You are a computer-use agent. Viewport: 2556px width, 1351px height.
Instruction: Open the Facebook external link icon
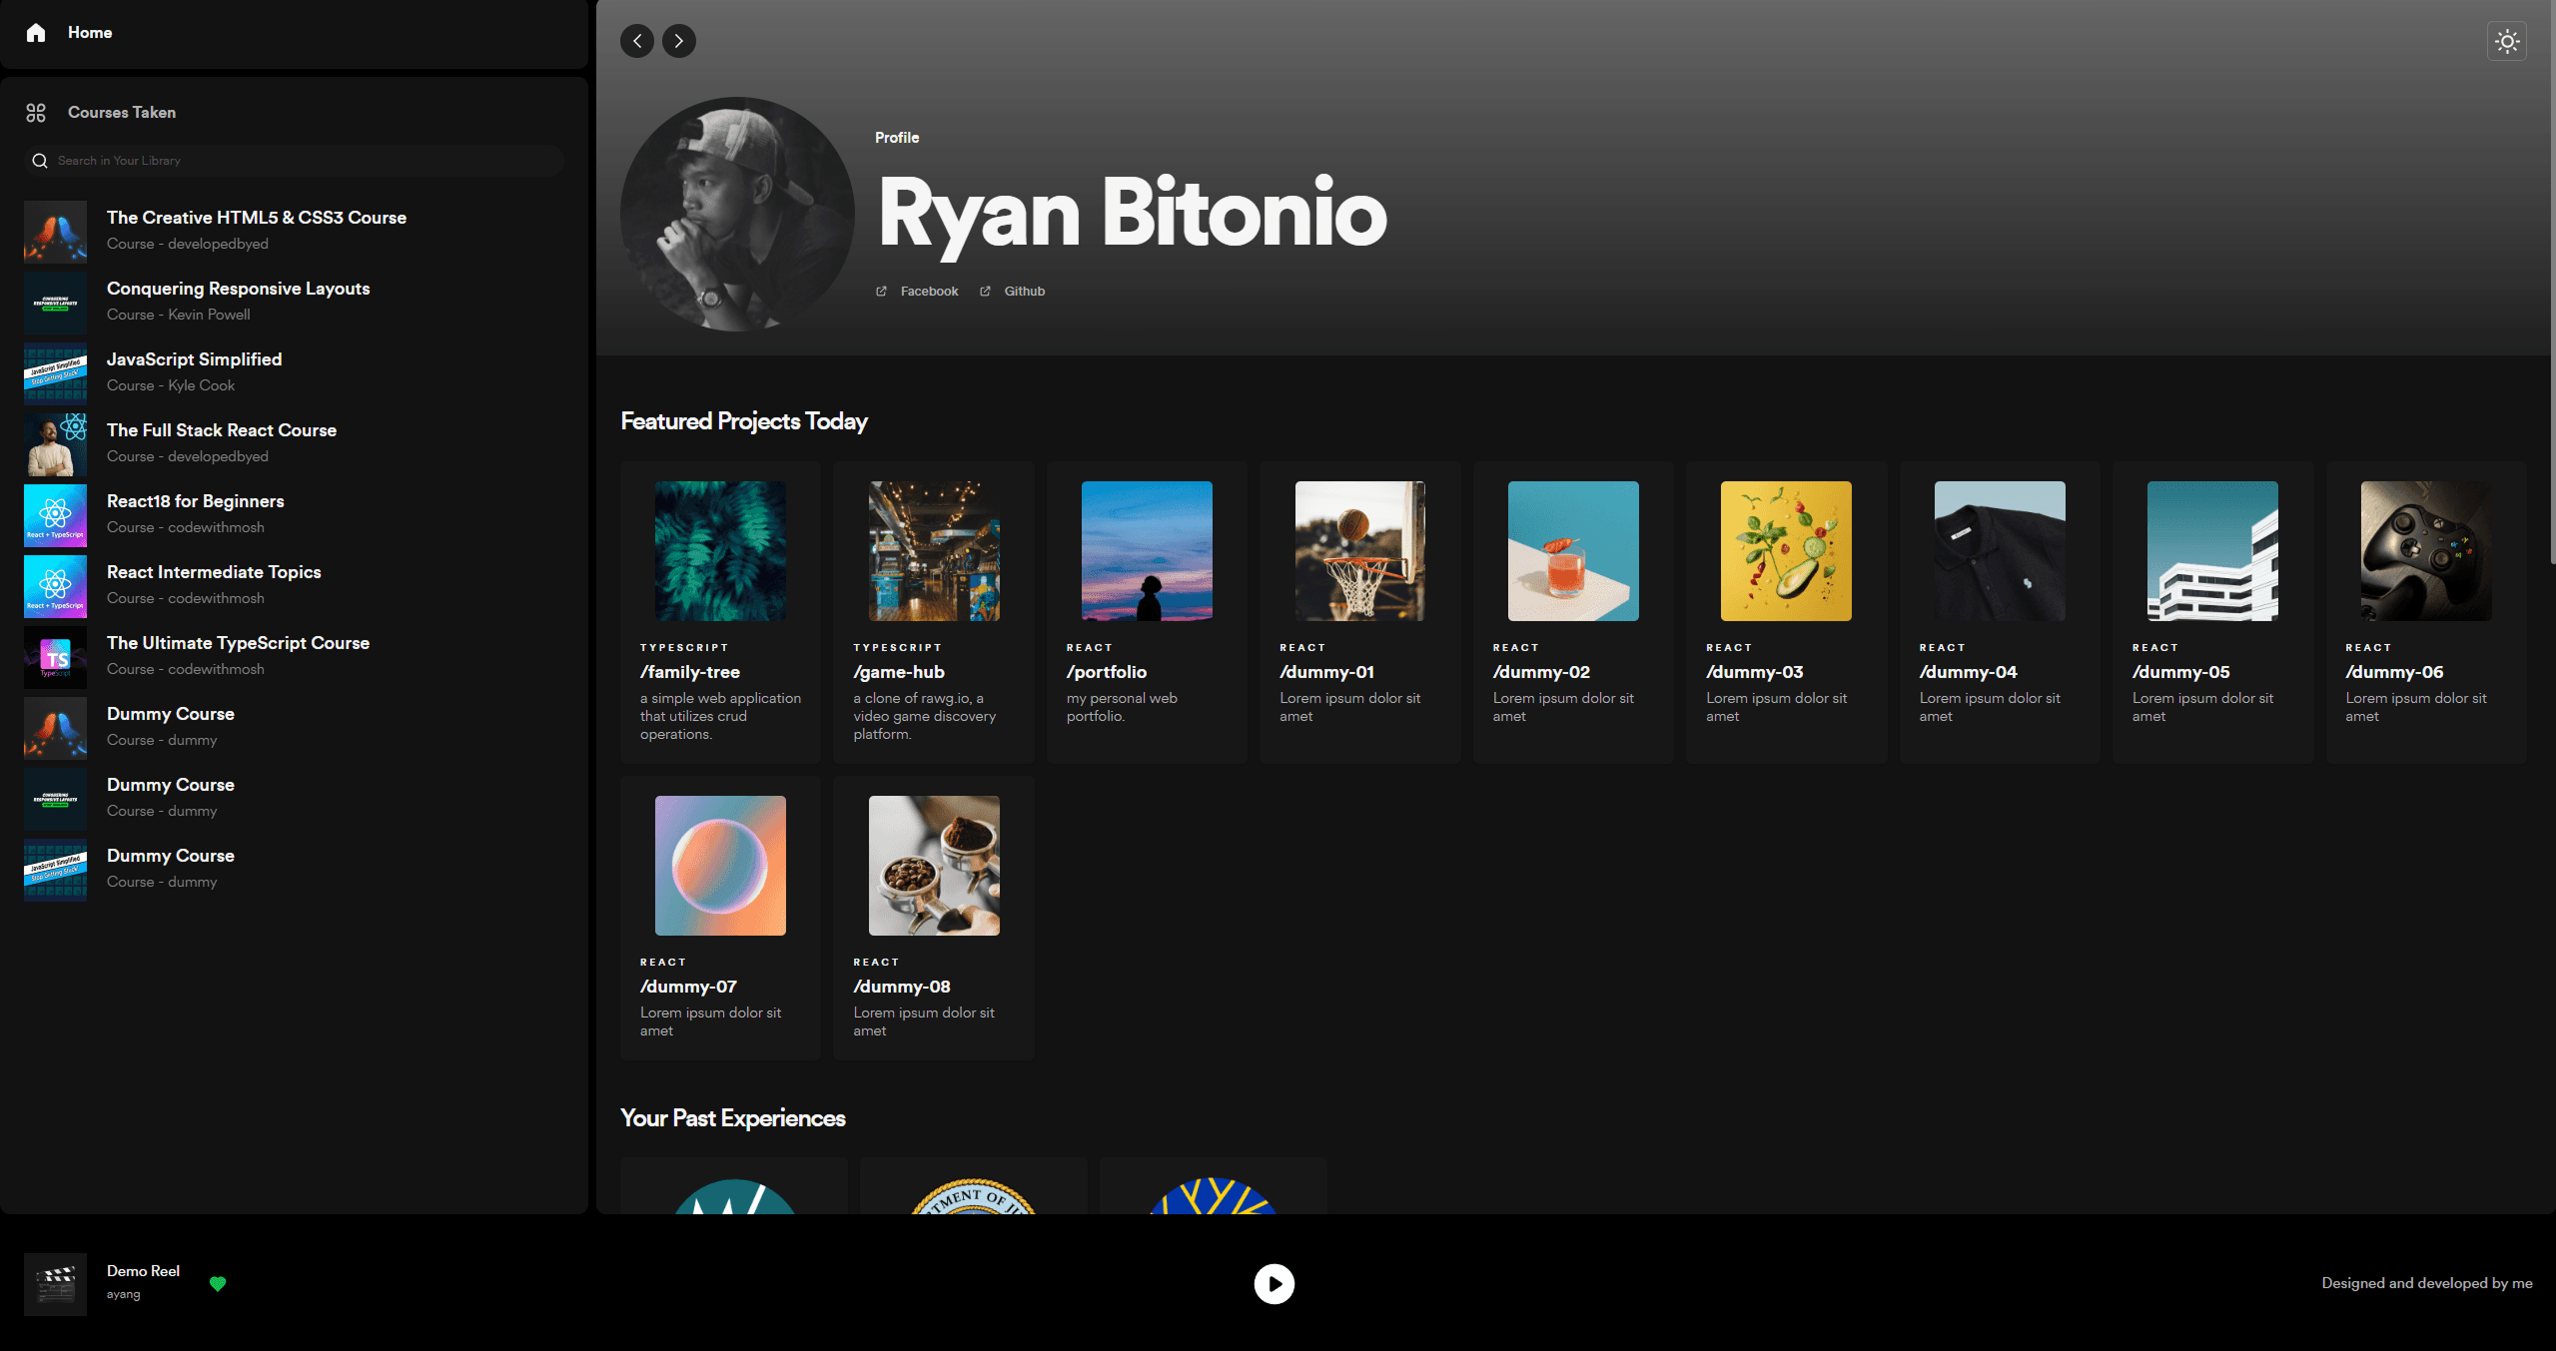pos(881,291)
